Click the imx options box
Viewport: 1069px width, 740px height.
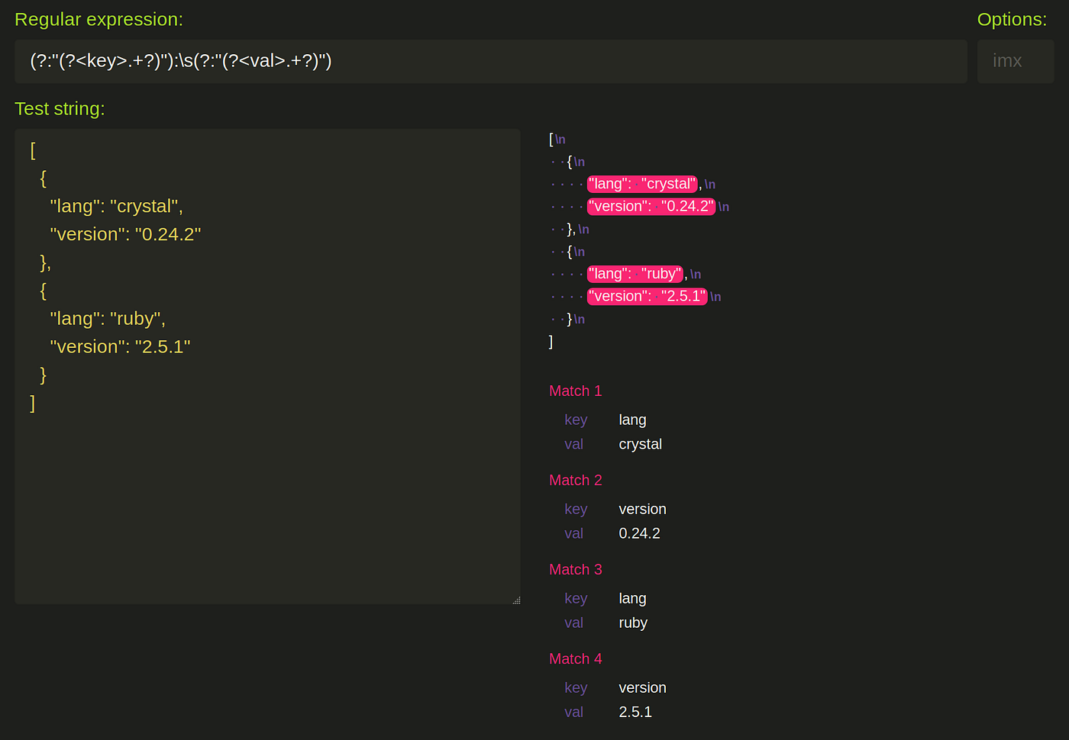click(1015, 61)
